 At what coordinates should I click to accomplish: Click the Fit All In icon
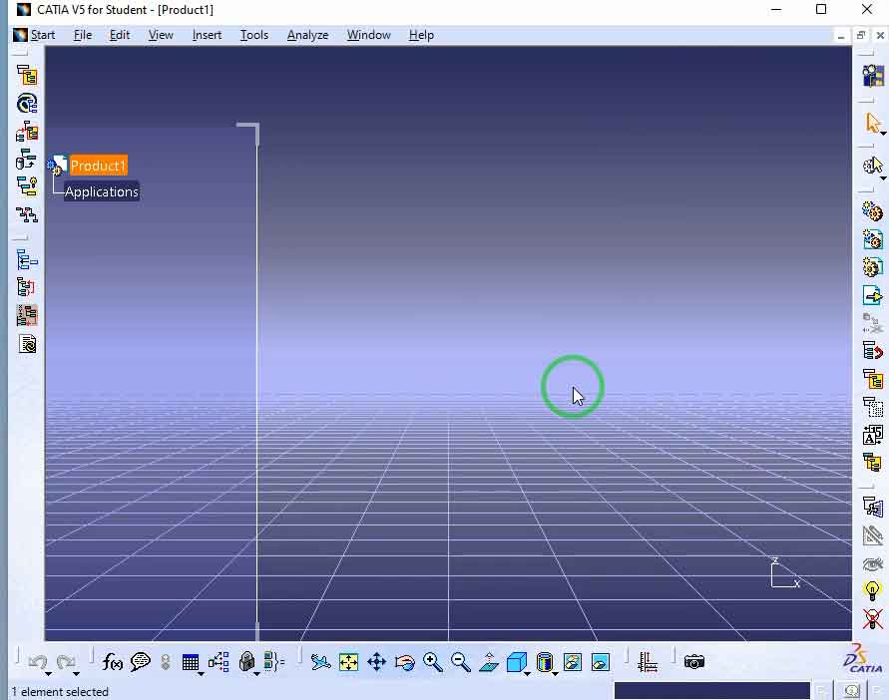pos(348,662)
